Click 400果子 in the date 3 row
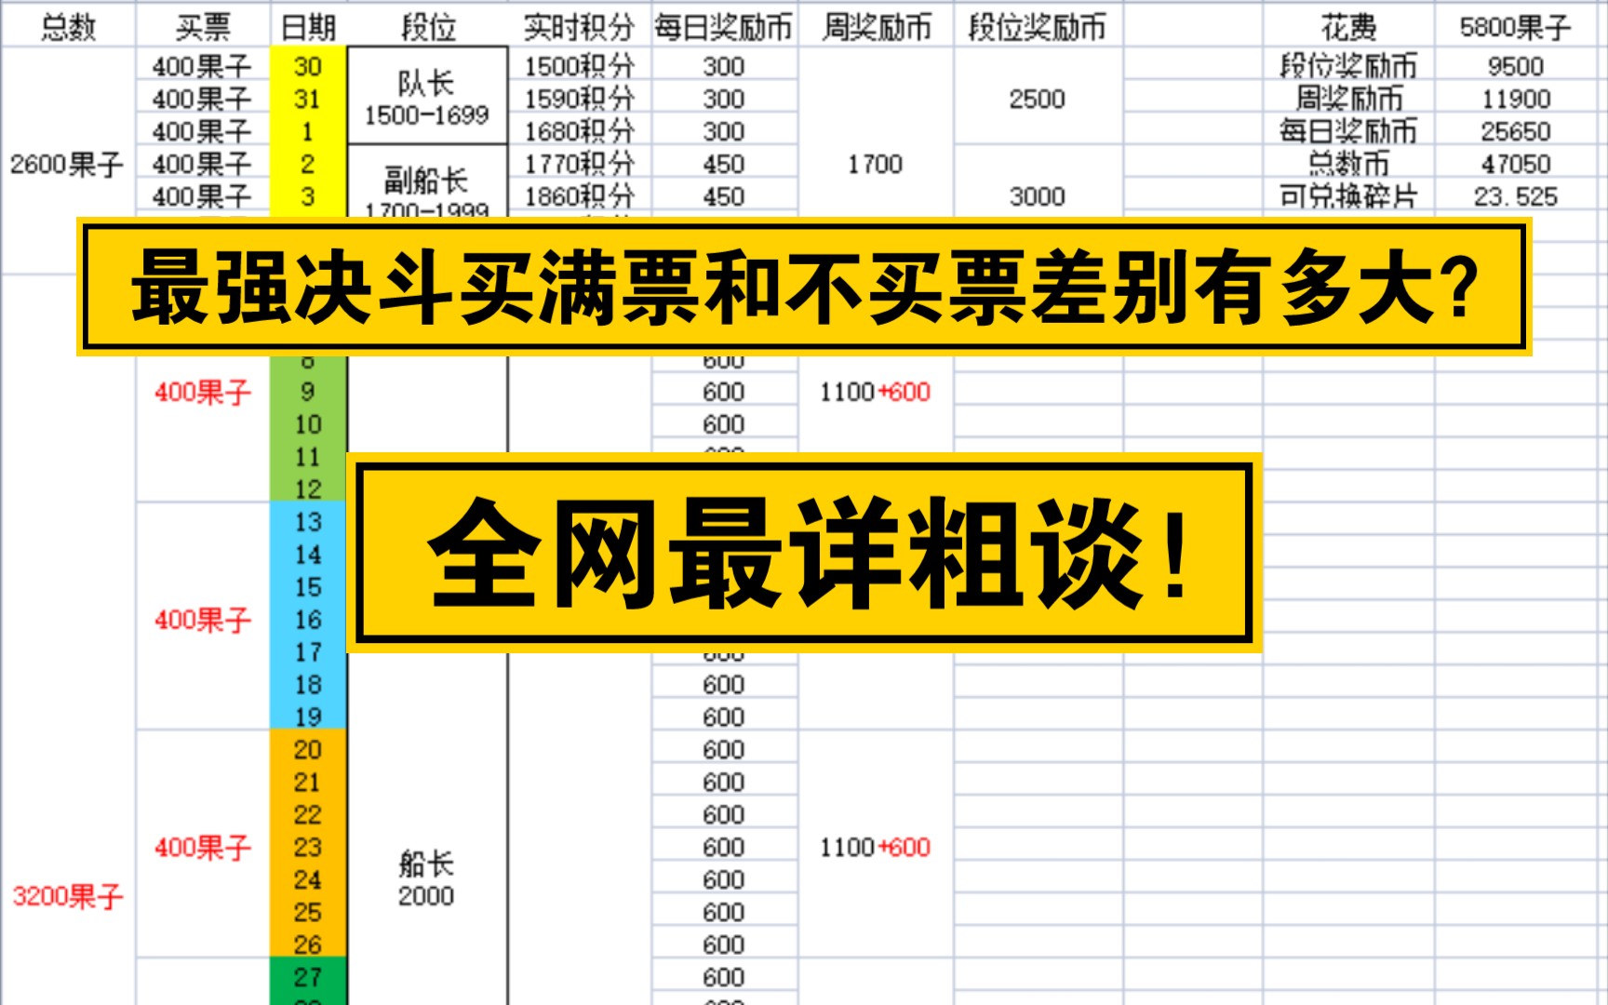Viewport: 1608px width, 1005px height. point(203,196)
